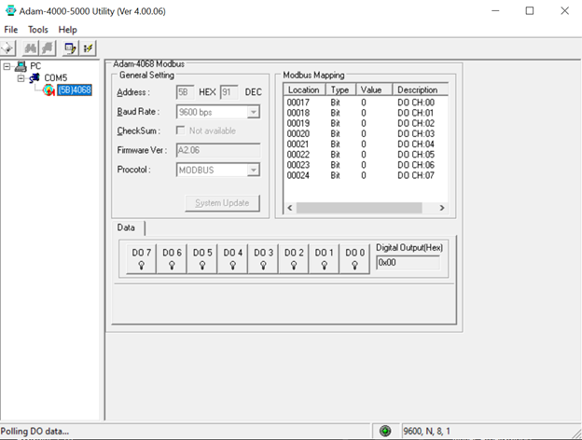Click the Modbus Mapping horizontal scrollbar thumb
The height and width of the screenshot is (440, 582).
pyautogui.click(x=359, y=208)
